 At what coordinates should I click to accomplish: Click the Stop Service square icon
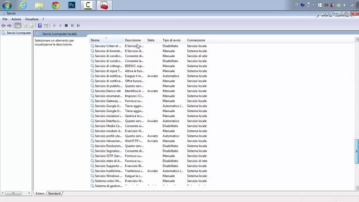click(66, 26)
